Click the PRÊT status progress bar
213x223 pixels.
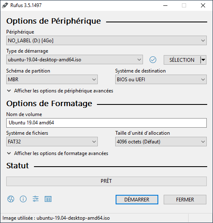106,181
